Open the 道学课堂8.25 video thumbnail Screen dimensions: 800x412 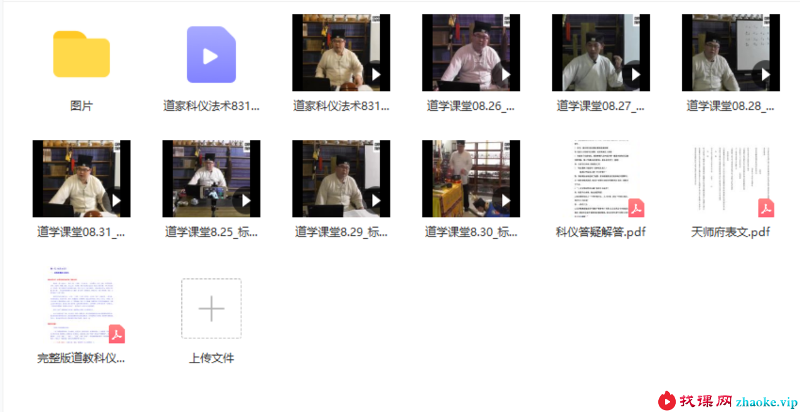tap(211, 179)
